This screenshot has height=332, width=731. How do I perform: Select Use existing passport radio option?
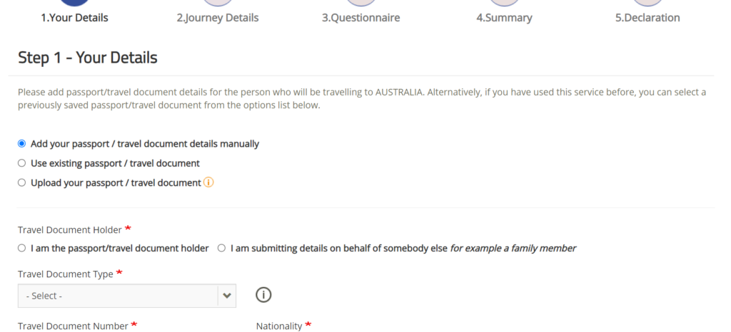(21, 163)
